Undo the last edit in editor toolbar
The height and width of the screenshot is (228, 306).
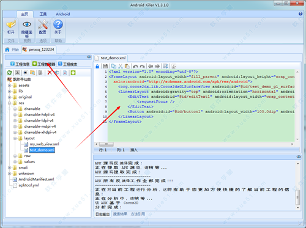pyautogui.click(x=135, y=66)
